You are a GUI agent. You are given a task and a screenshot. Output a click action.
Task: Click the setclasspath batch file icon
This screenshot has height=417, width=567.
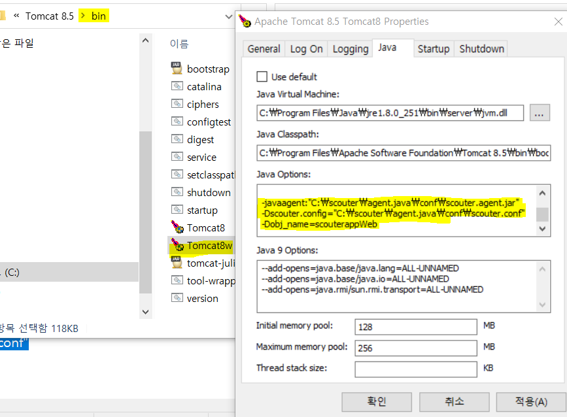tap(177, 175)
